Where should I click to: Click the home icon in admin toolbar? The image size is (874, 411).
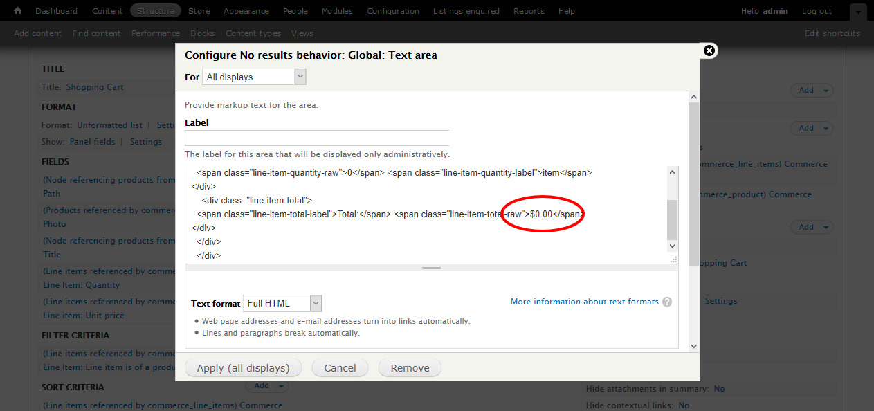[18, 11]
